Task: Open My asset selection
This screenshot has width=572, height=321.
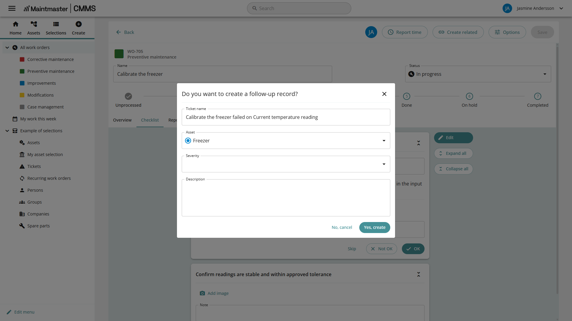Action: pyautogui.click(x=45, y=155)
